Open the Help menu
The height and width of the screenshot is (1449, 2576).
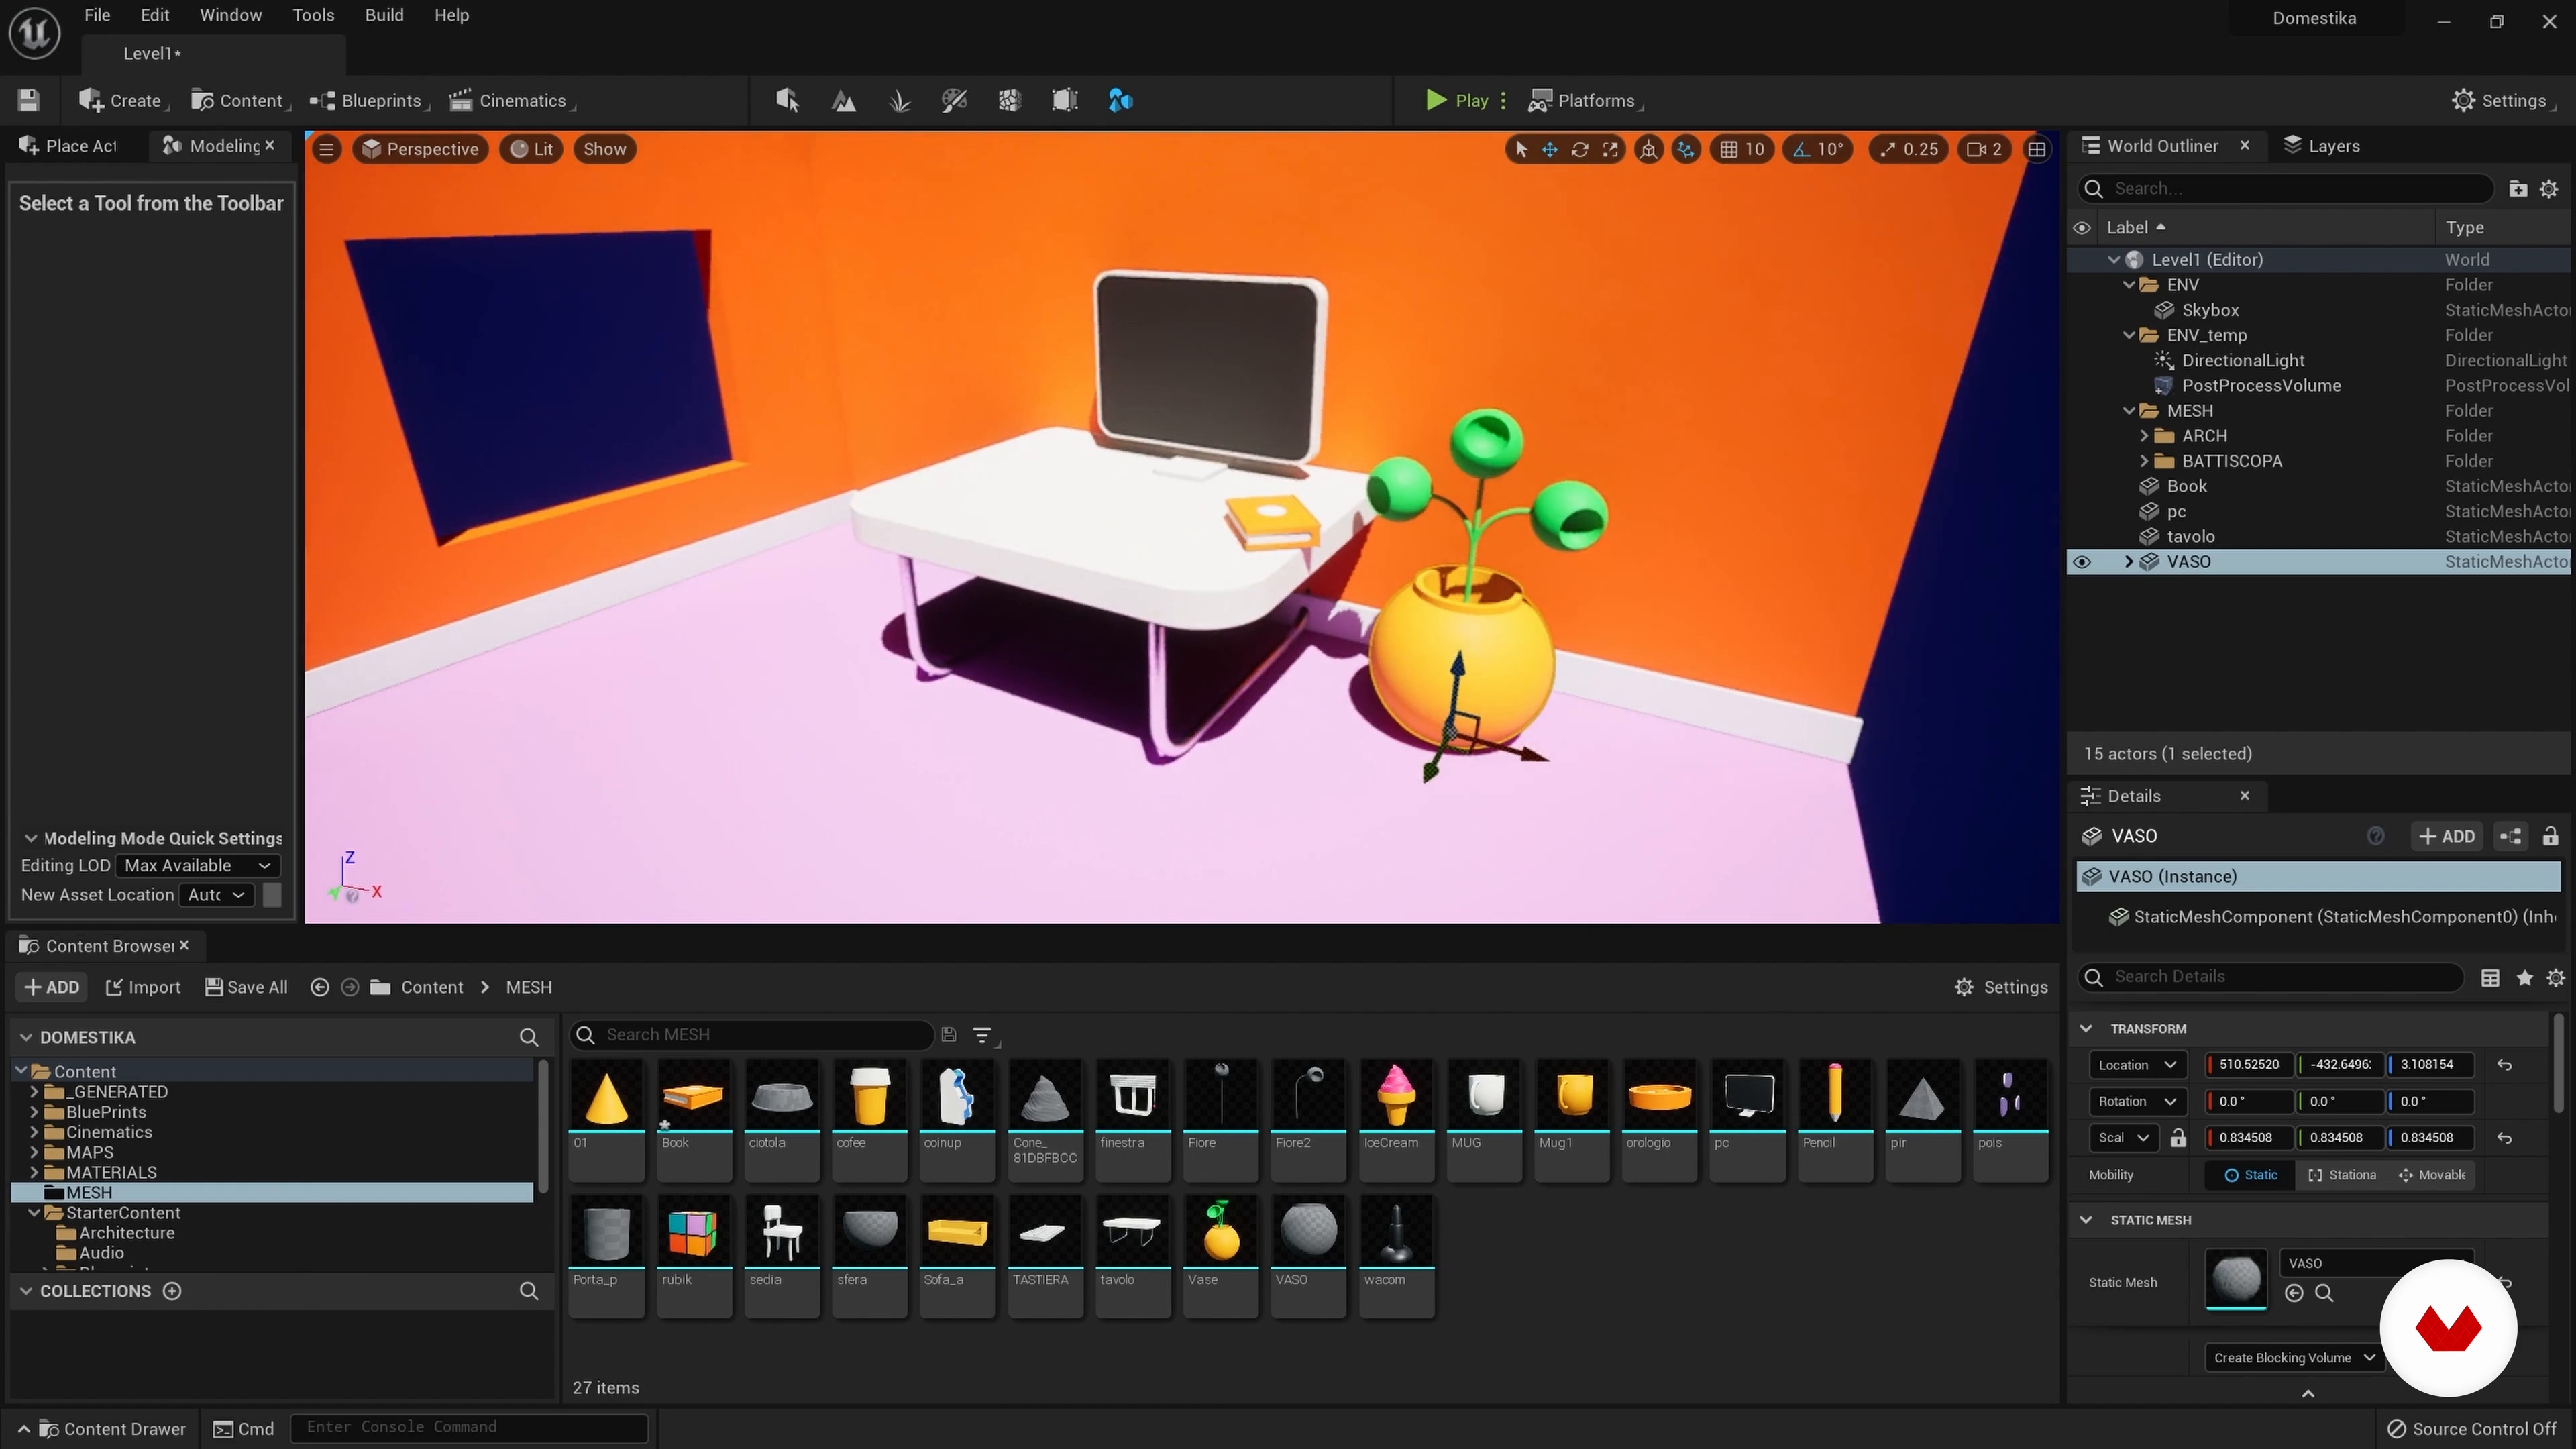[x=451, y=15]
